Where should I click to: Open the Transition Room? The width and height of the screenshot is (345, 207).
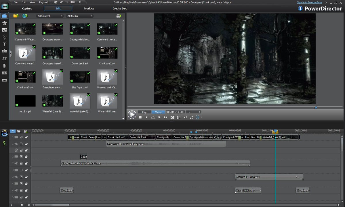coord(4,51)
